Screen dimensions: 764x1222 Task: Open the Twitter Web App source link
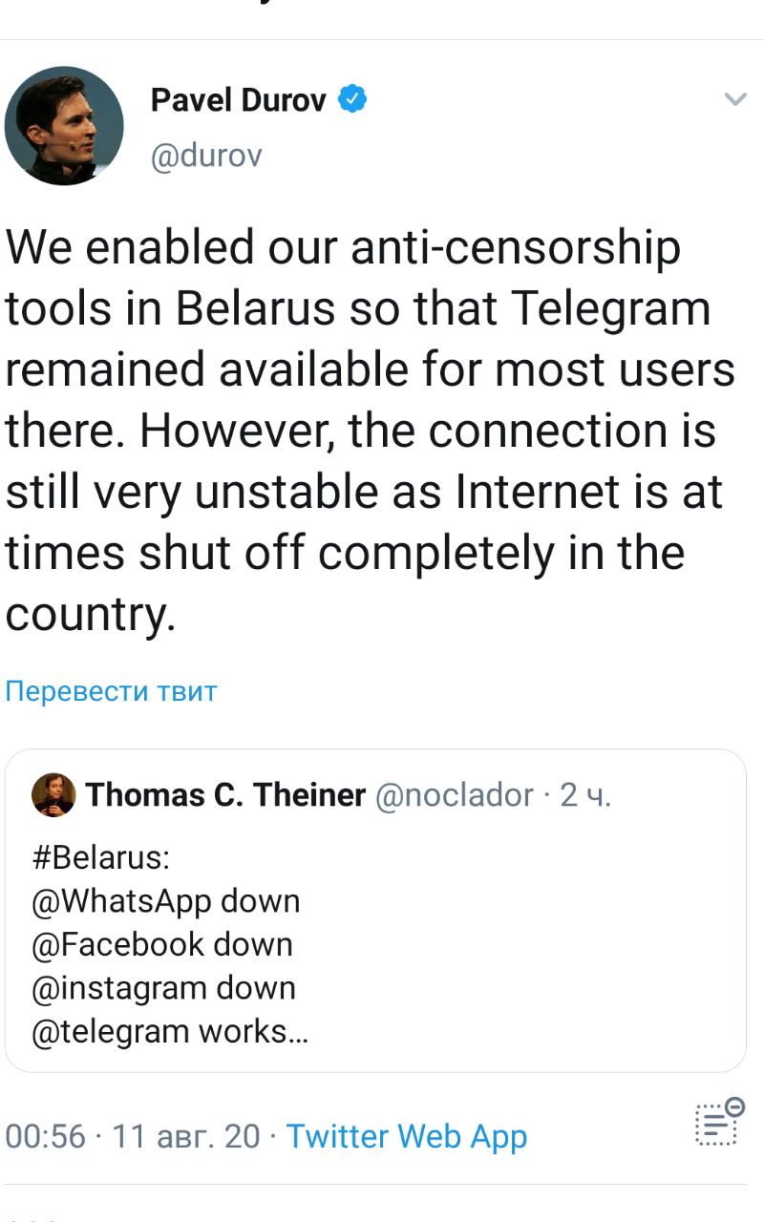click(x=406, y=1136)
